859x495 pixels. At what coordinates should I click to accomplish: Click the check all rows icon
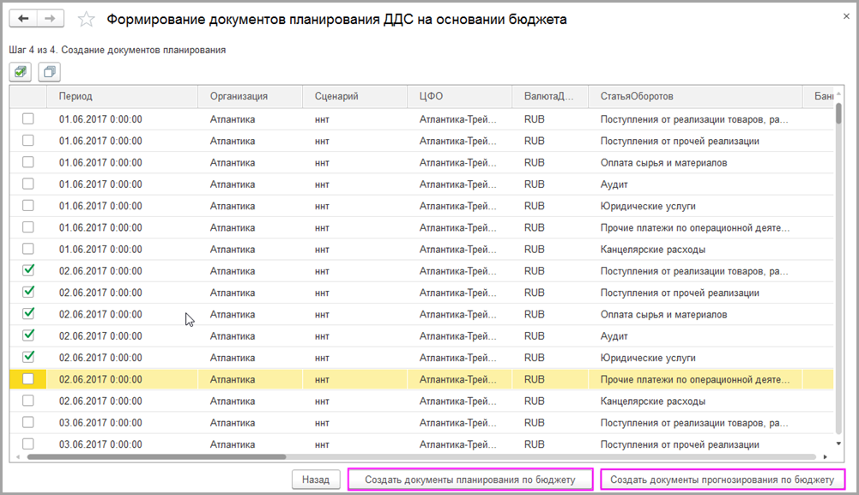click(21, 72)
